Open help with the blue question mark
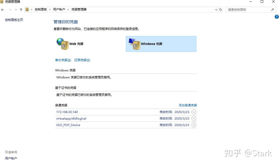 coord(277,17)
